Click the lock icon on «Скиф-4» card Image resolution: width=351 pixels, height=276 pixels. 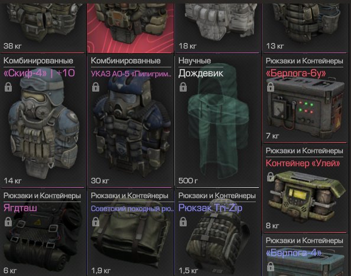(x=8, y=87)
